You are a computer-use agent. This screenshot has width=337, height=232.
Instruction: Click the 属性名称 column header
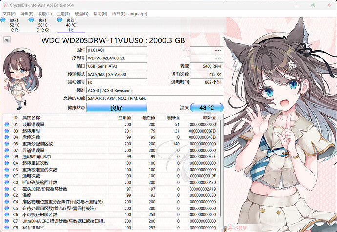[64, 118]
